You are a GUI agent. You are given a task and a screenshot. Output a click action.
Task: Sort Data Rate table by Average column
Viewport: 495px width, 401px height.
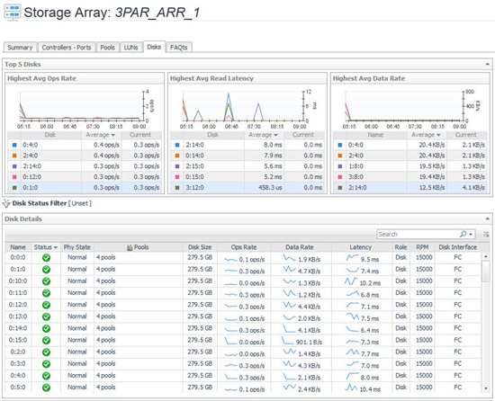pos(426,135)
